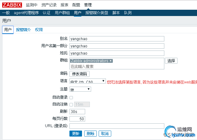The width and height of the screenshot is (197, 140).
Task: Open 管理 top menu
Action: pos(88,5)
